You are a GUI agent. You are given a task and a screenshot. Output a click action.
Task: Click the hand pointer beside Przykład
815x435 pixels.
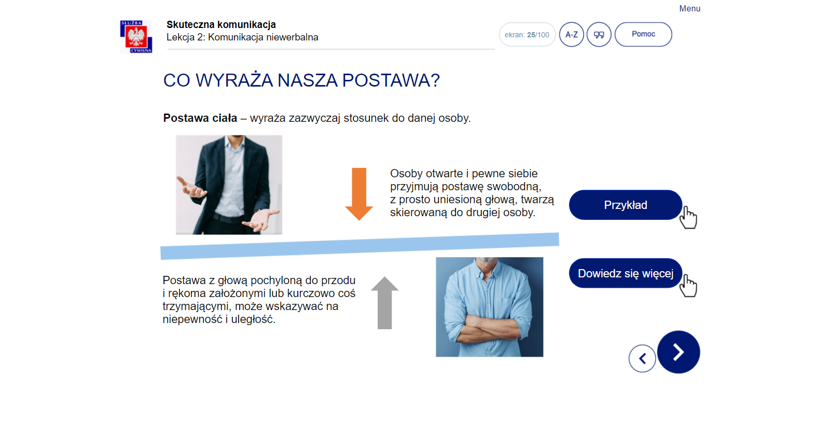point(688,217)
